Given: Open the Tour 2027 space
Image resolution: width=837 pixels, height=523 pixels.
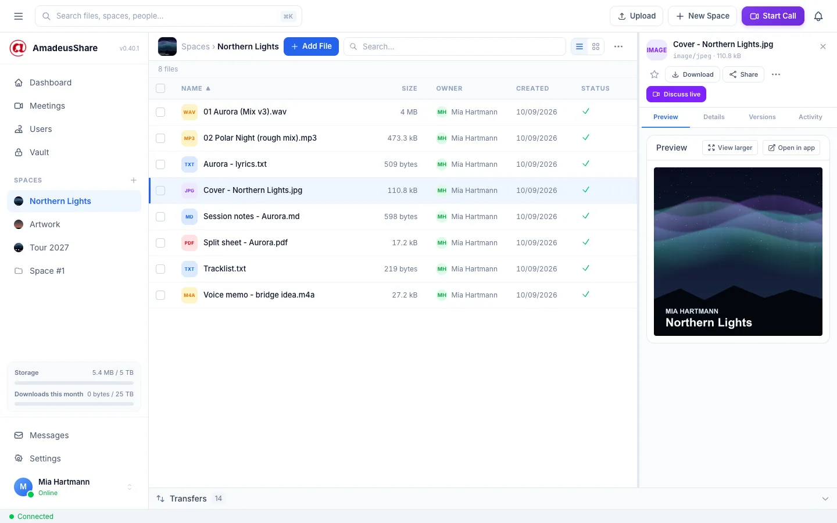Looking at the screenshot, I should click(74, 248).
